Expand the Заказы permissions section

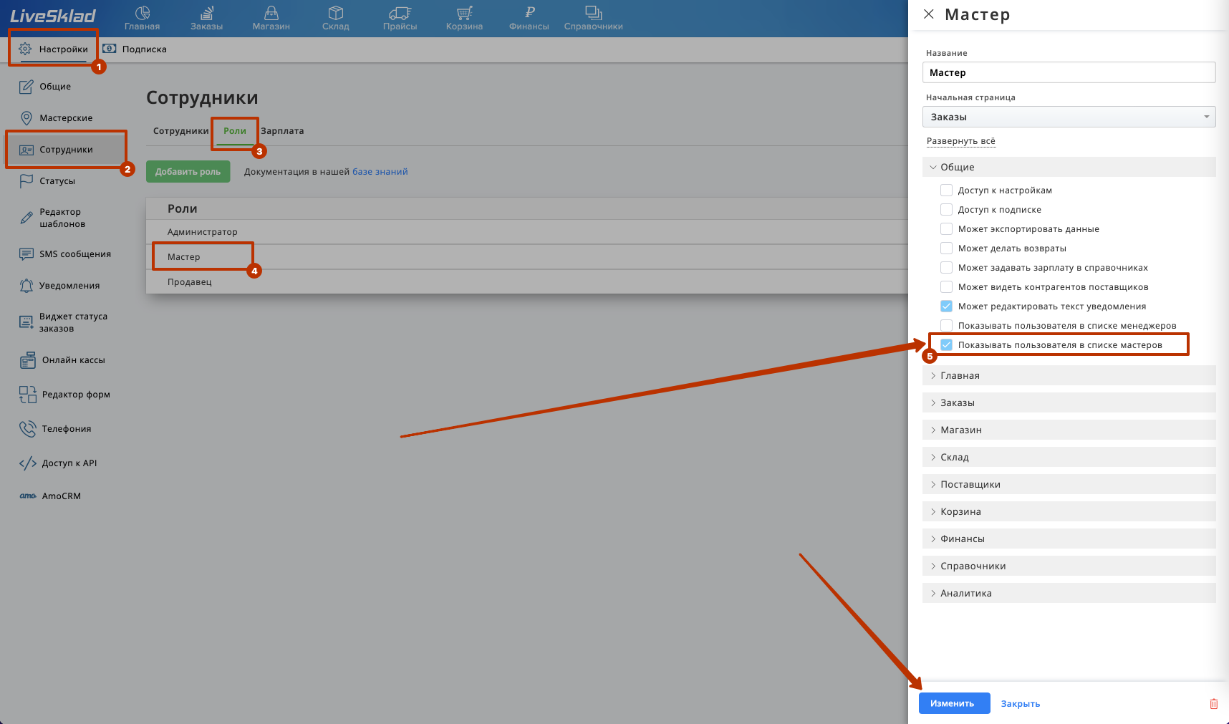[x=1069, y=402]
